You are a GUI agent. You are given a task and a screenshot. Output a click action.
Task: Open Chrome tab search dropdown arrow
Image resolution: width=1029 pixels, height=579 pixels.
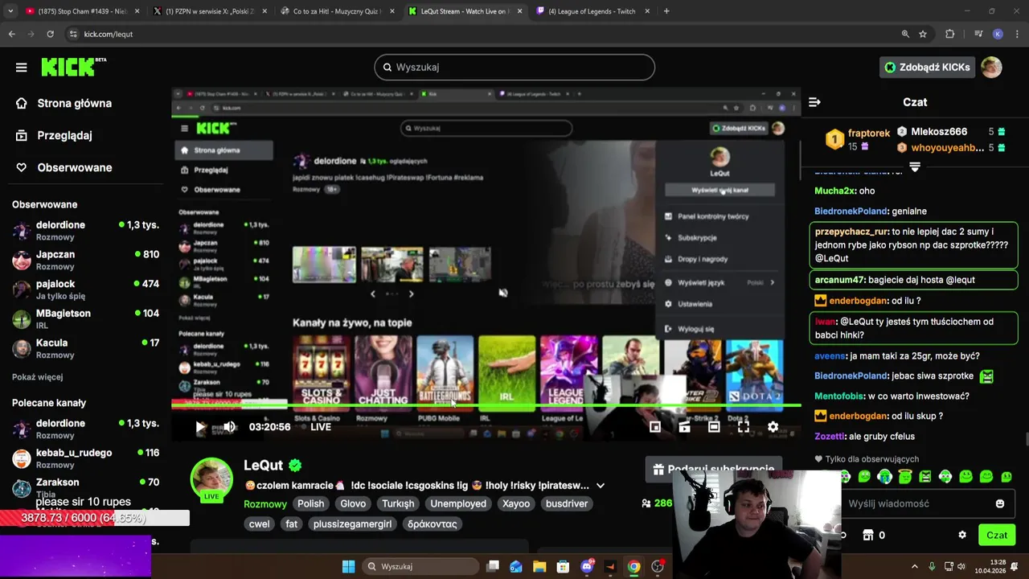[x=10, y=11]
